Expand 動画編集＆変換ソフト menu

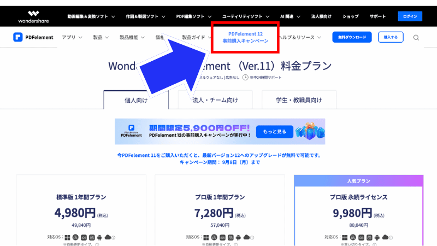[91, 16]
